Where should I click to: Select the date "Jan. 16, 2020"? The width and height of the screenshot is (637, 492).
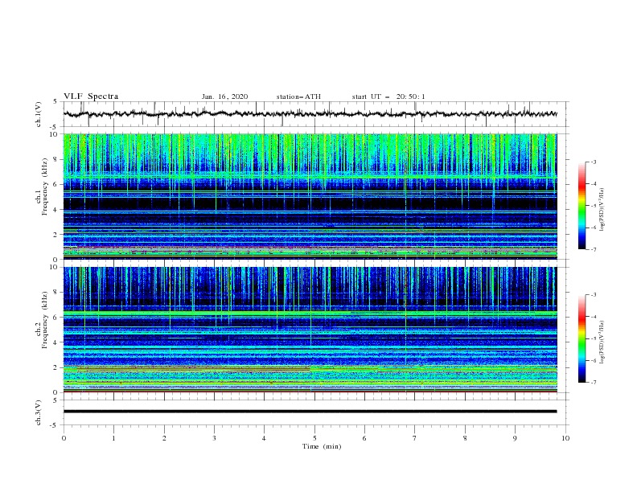click(224, 96)
